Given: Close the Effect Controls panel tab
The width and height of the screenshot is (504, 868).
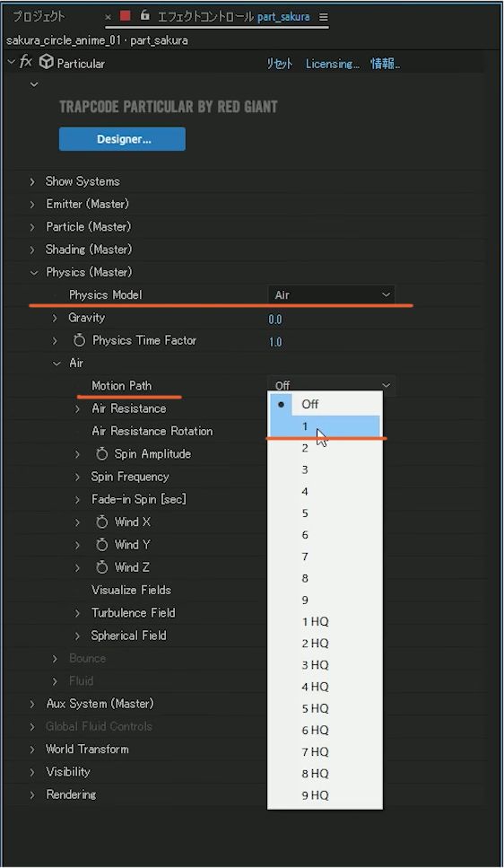Looking at the screenshot, I should 108,17.
